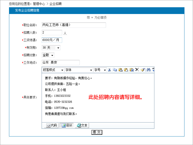
Task: Click the Delete X icon in editor toolbar
Action: pyautogui.click(x=137, y=70)
